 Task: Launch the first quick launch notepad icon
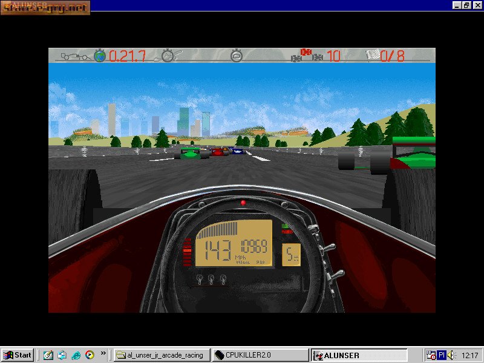[48, 355]
